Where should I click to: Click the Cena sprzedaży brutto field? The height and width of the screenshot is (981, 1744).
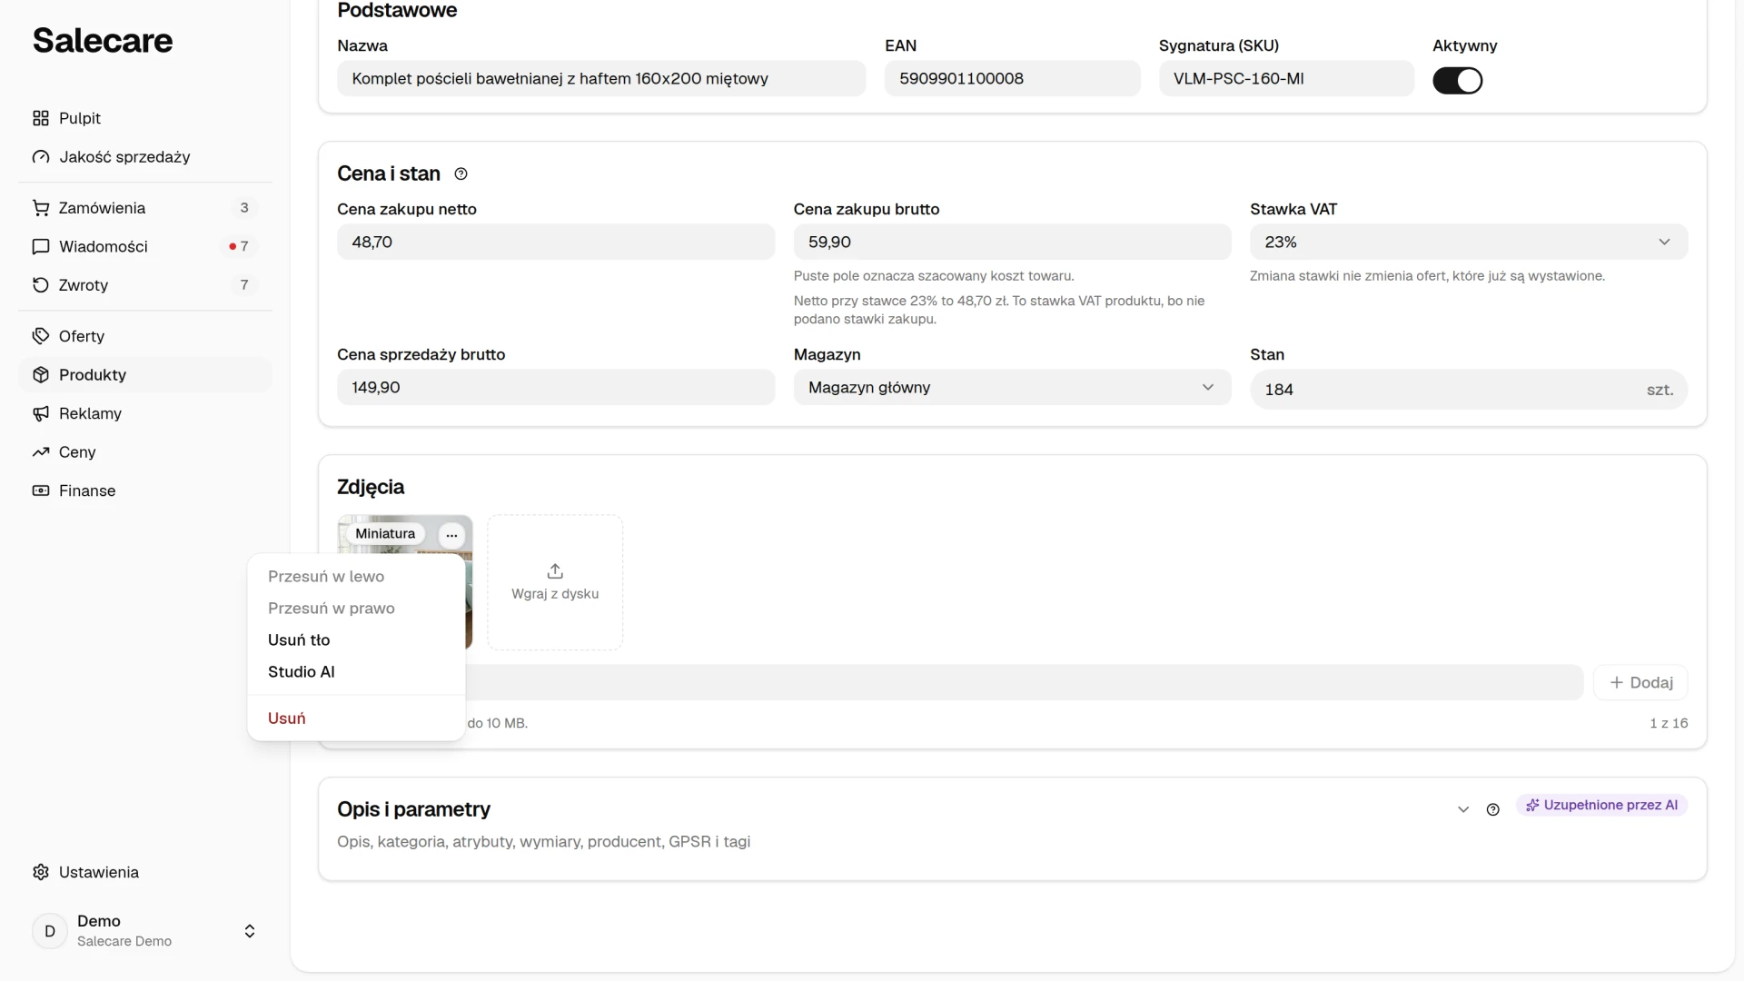[x=556, y=387]
